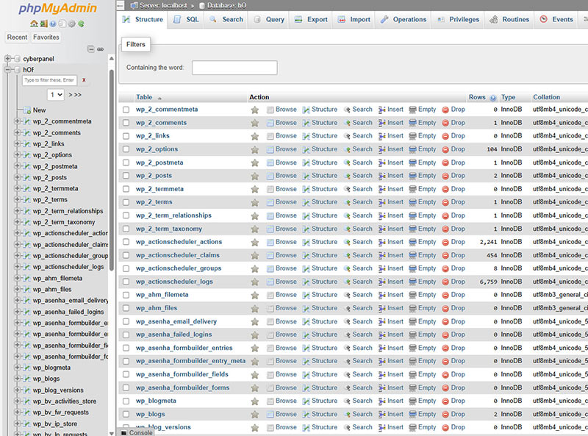This screenshot has width=588, height=436.
Task: Click the scroll up arrow of navigation panel
Action: point(112,59)
